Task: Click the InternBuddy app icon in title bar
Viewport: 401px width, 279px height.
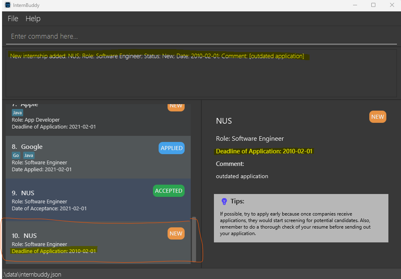Action: click(x=8, y=5)
